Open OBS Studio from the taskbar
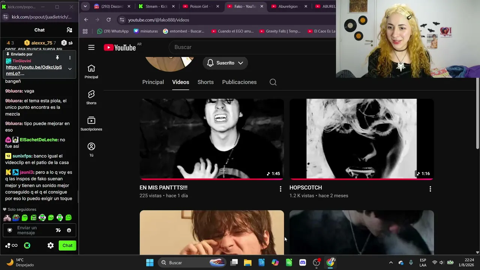This screenshot has height=270, width=480. pyautogui.click(x=316, y=262)
